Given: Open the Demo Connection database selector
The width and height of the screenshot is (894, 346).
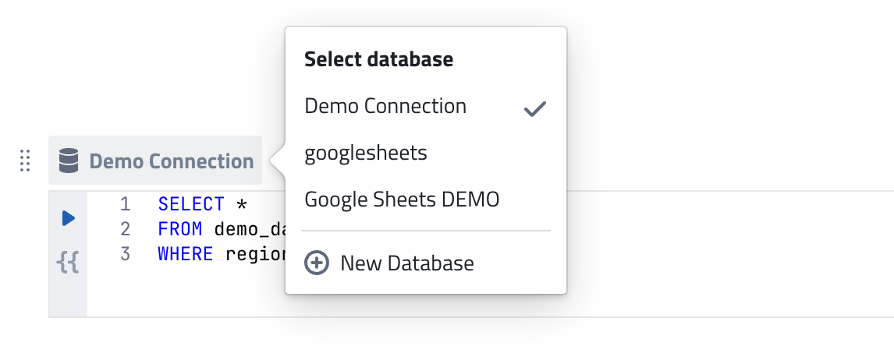Looking at the screenshot, I should [155, 161].
